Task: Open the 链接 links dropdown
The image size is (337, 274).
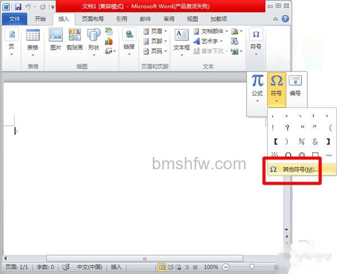Action: click(x=129, y=42)
